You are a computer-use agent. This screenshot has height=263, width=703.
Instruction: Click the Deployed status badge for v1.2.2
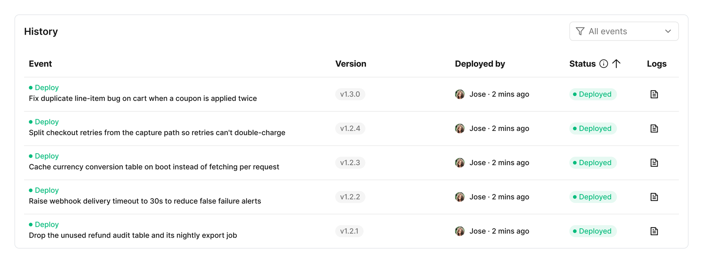coord(593,197)
